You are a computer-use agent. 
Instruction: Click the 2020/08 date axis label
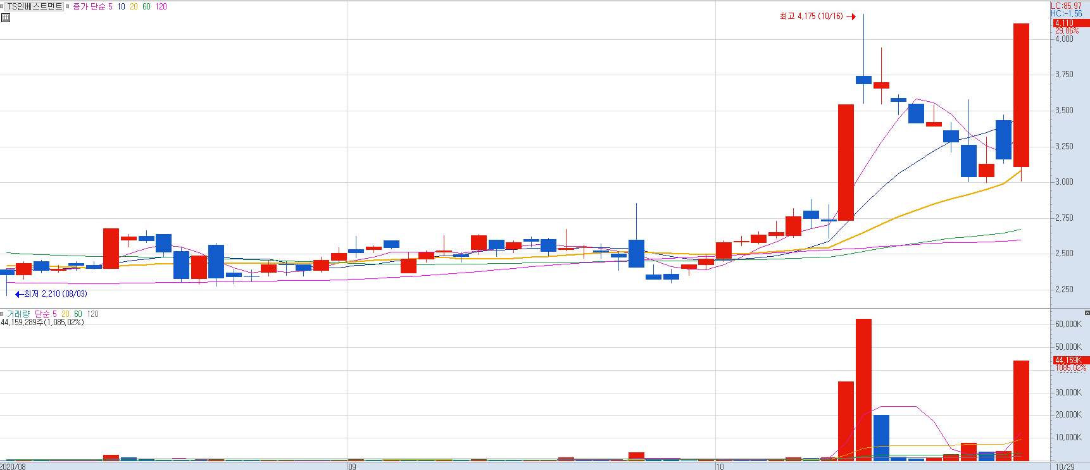(13, 467)
